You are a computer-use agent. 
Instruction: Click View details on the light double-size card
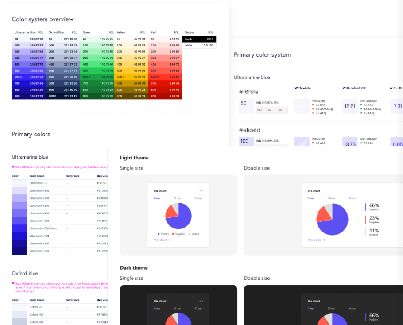(x=316, y=240)
